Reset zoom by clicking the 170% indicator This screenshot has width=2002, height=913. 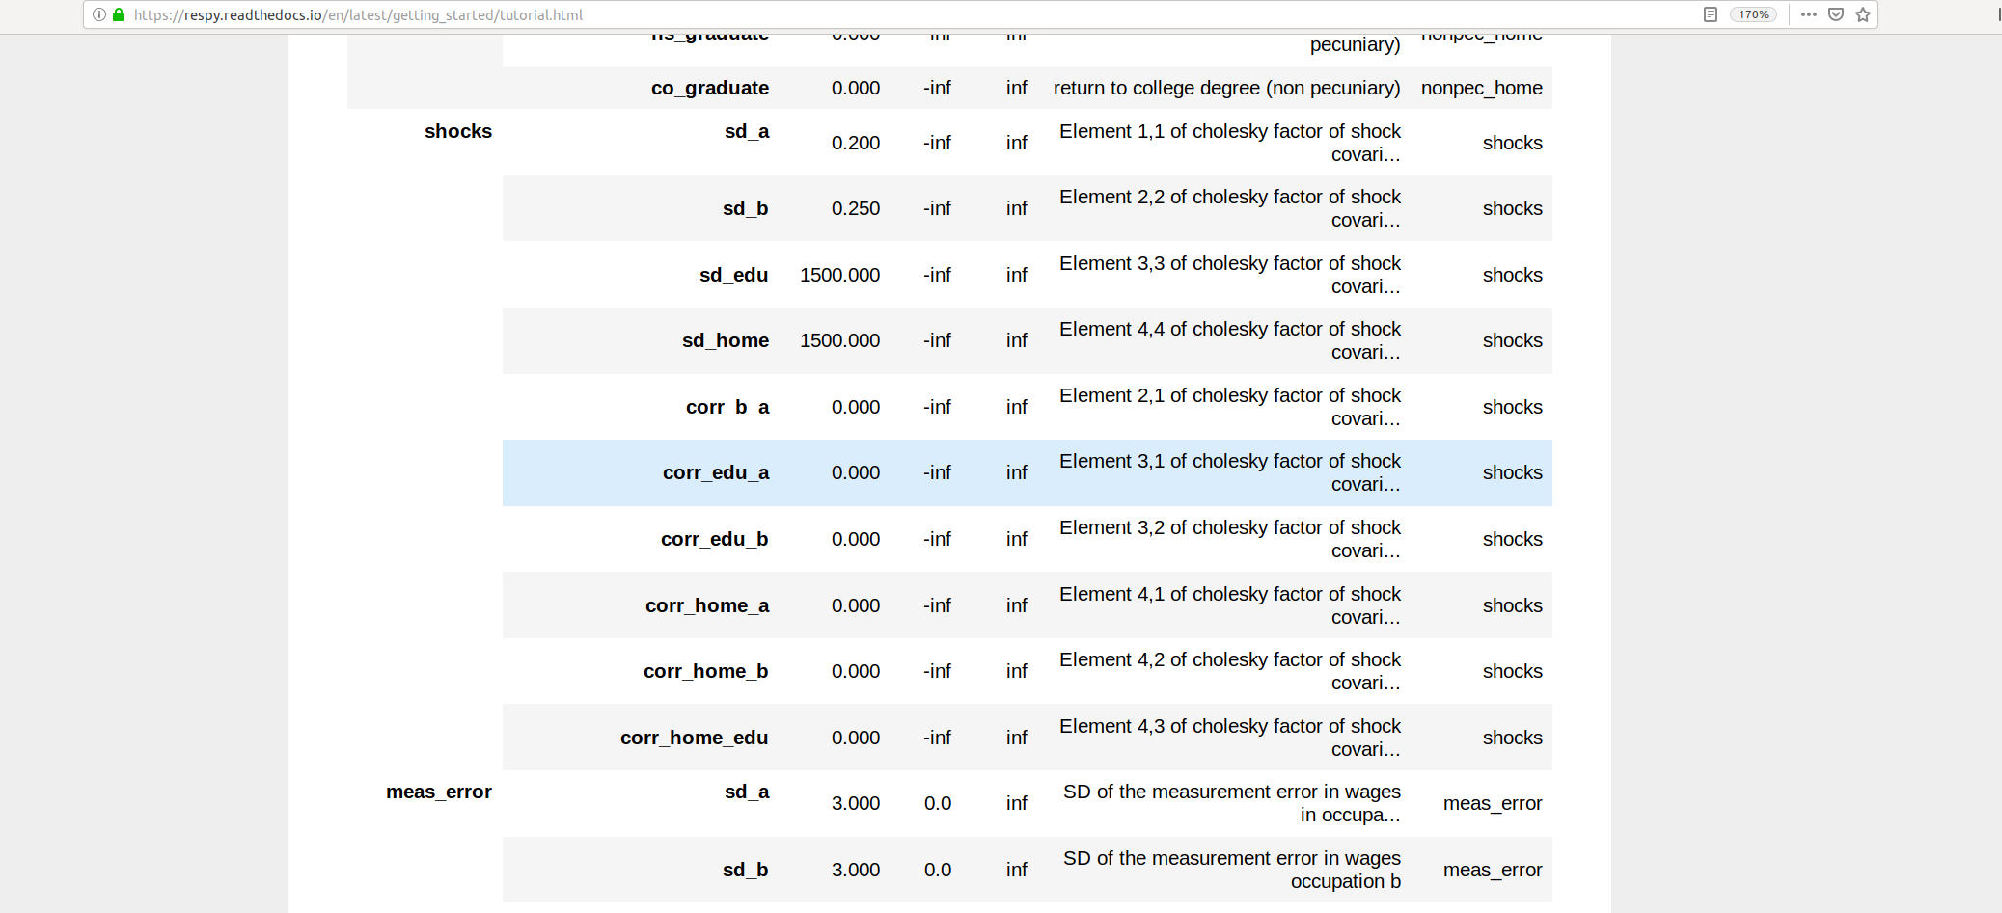[1754, 14]
